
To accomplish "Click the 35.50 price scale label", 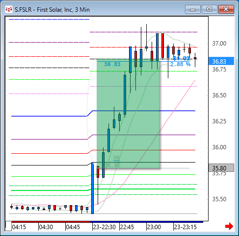I will 219,199.
